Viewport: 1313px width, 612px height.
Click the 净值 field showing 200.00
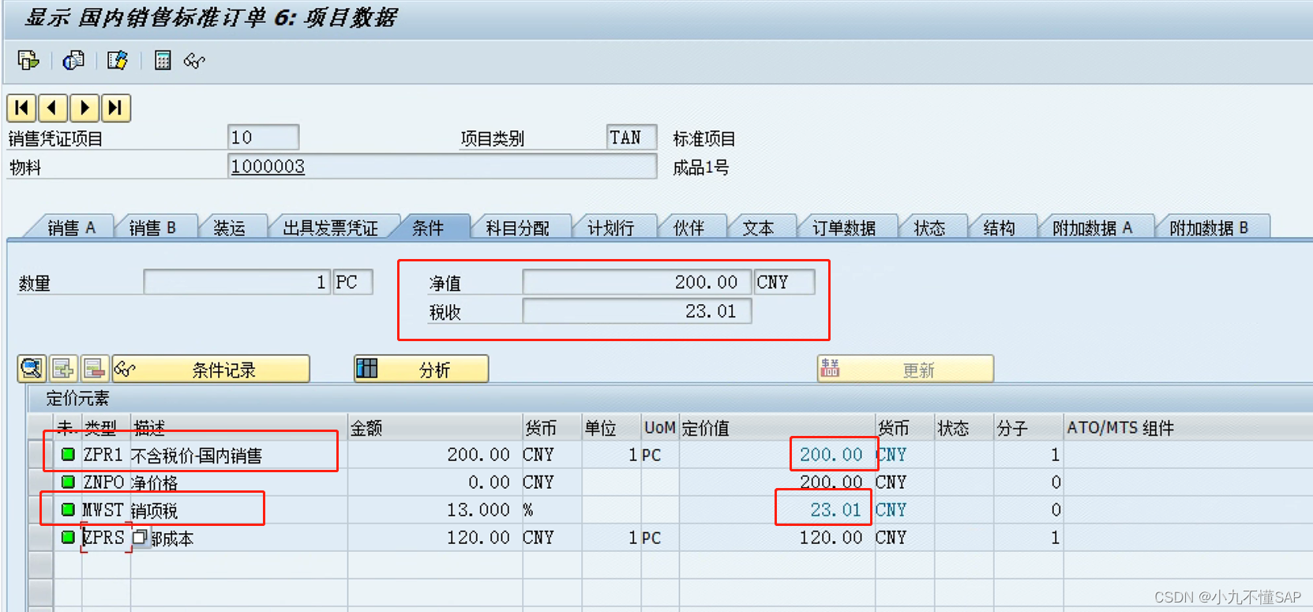636,282
